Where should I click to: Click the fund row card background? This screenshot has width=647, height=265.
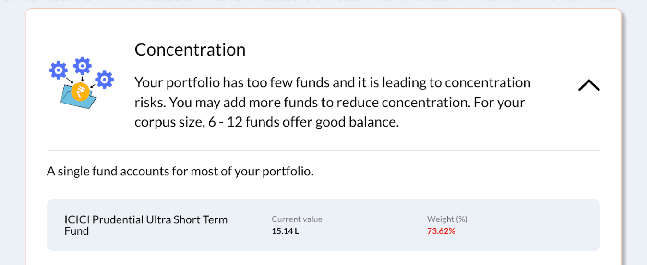pos(323,225)
